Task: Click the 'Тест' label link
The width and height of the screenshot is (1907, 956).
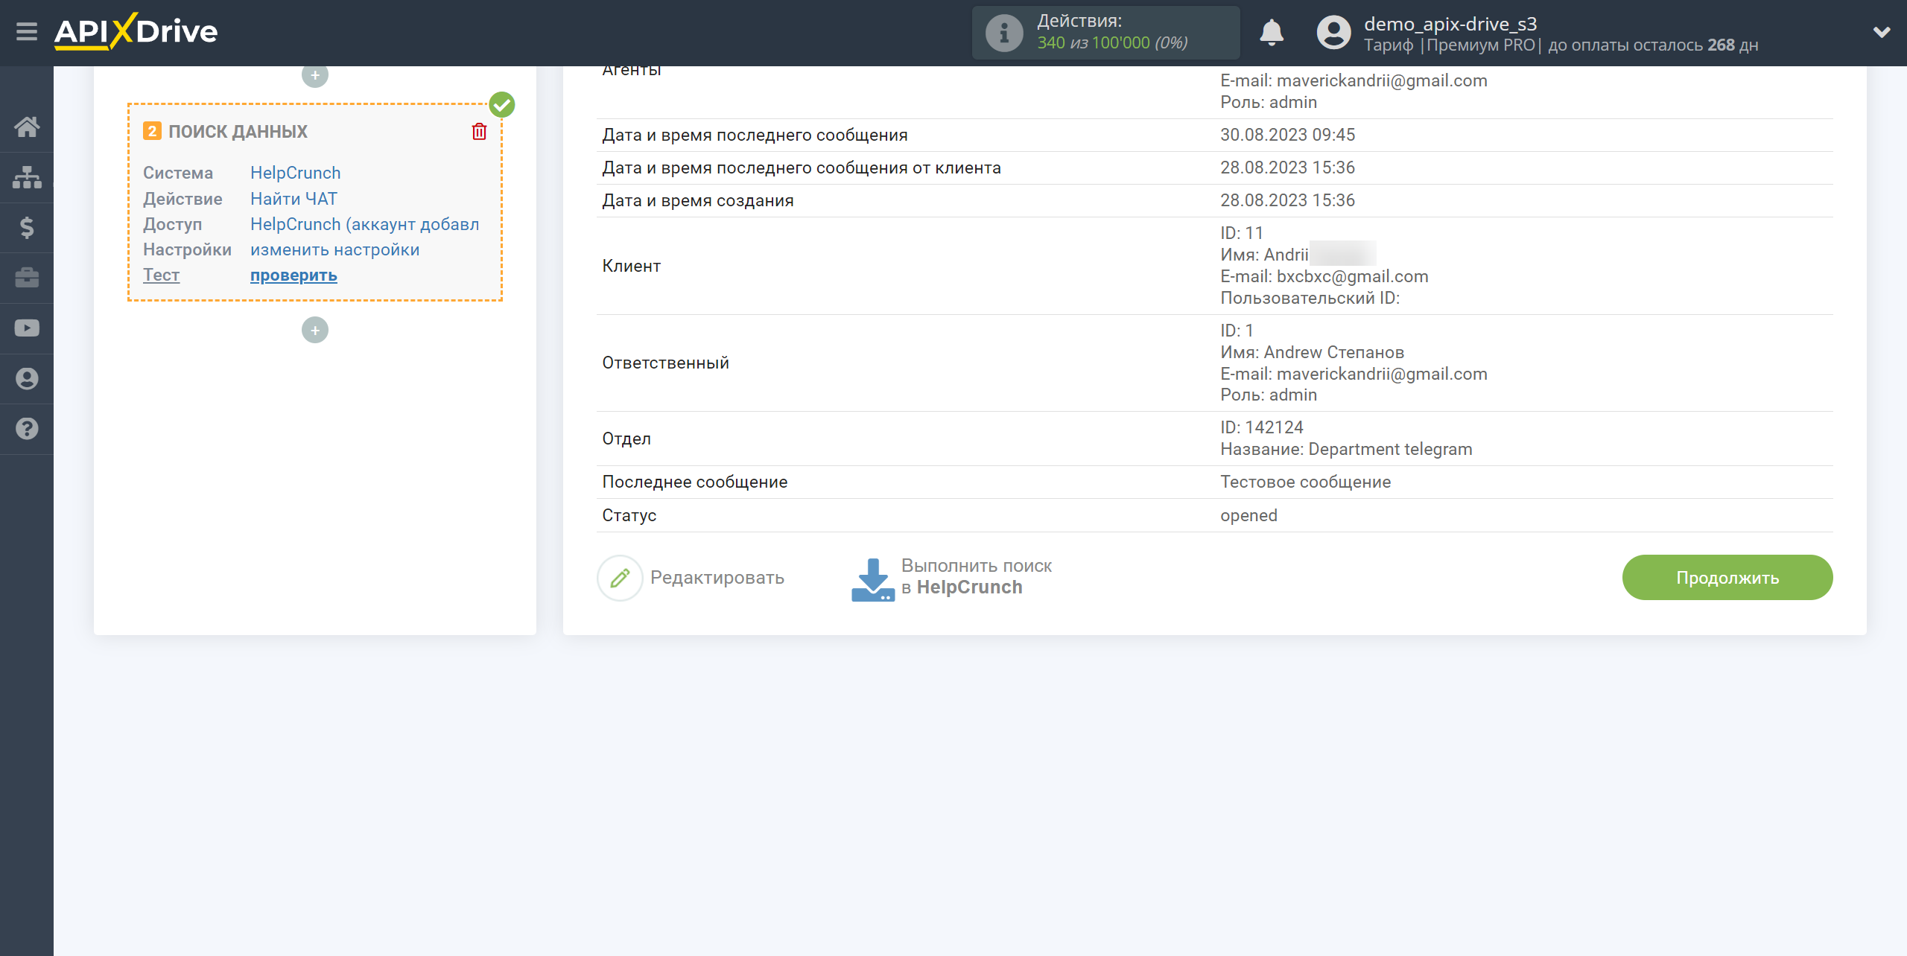Action: [x=161, y=275]
